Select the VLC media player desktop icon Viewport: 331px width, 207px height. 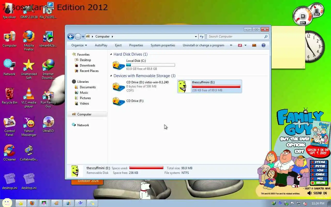29,98
